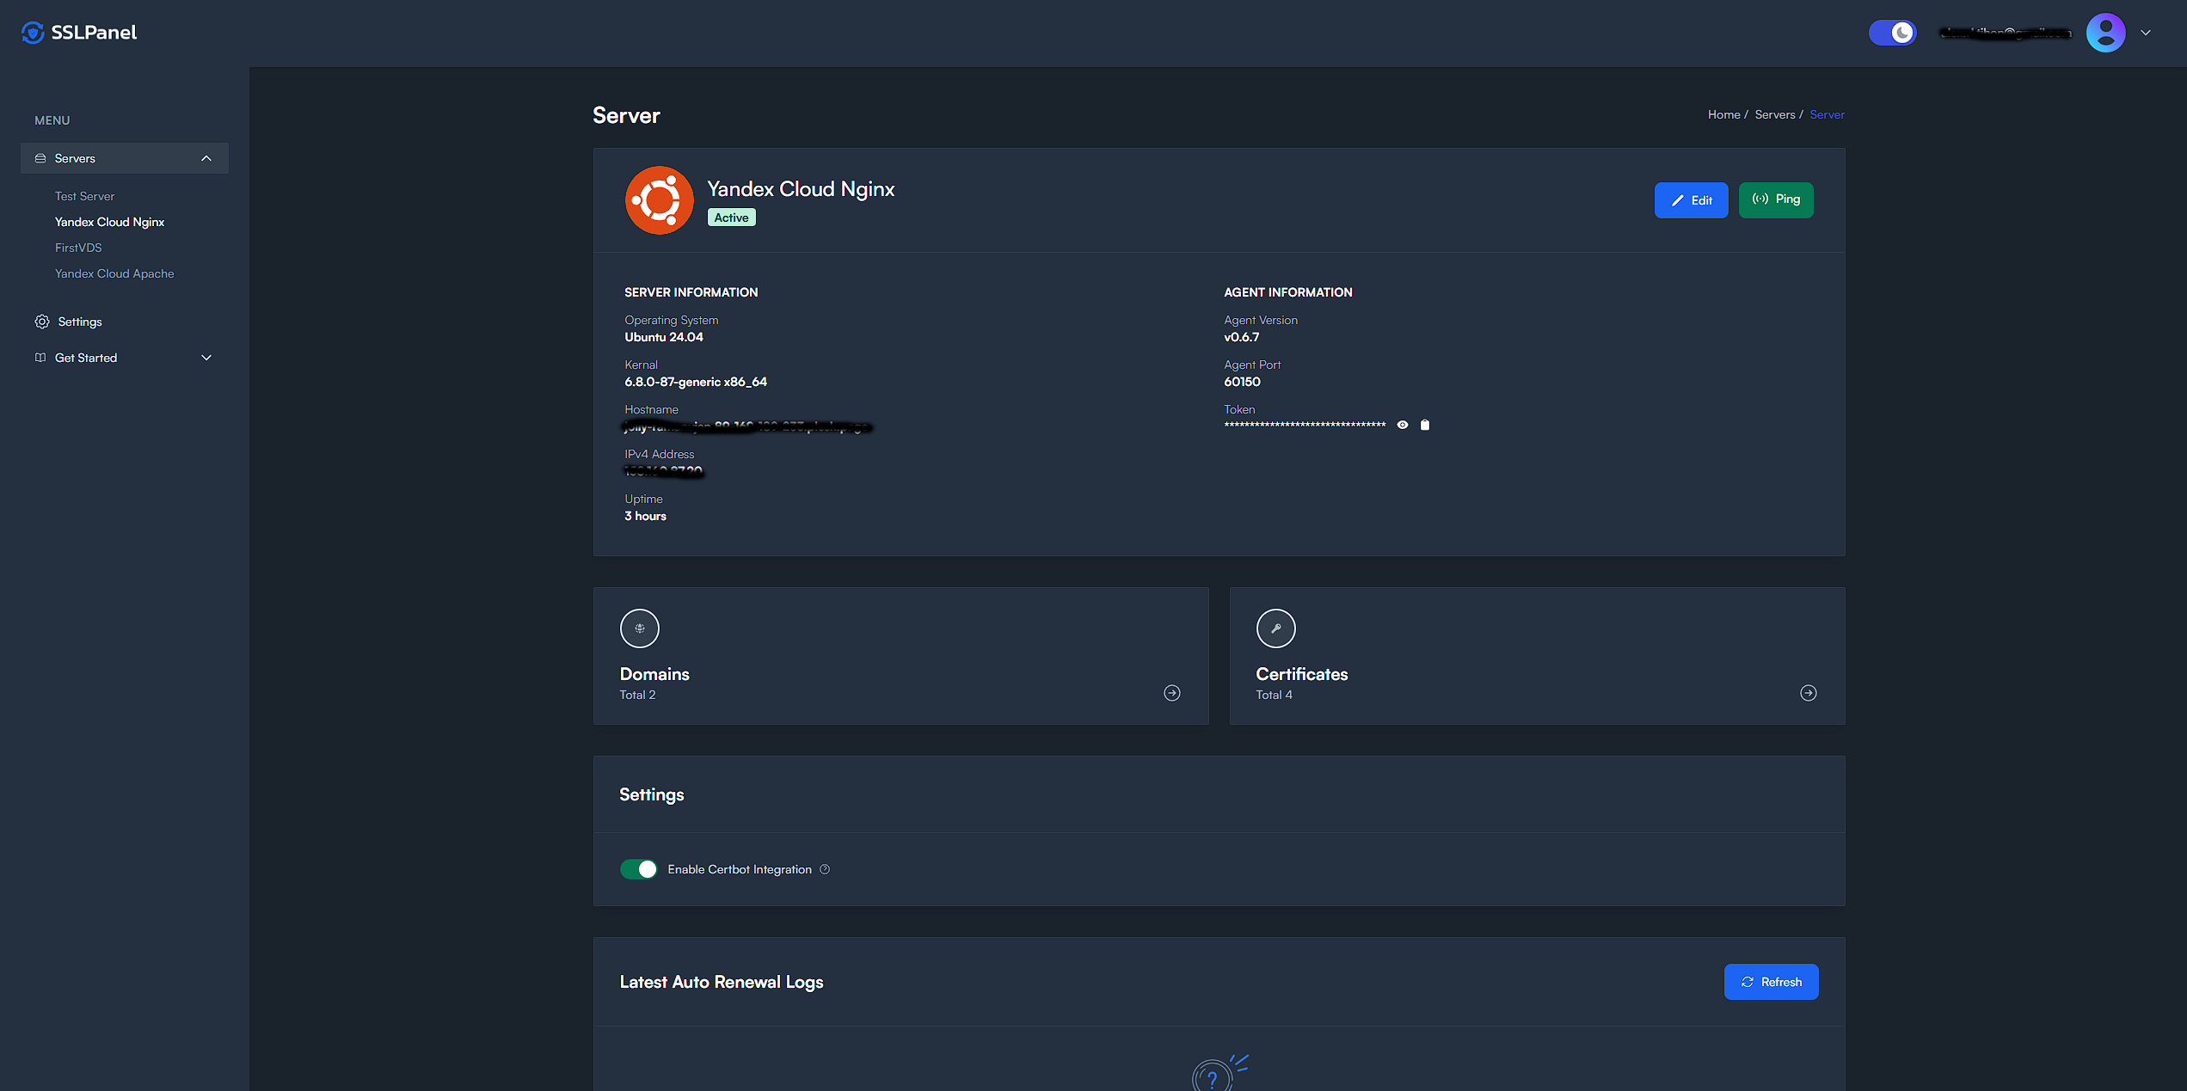Image resolution: width=2187 pixels, height=1091 pixels.
Task: Click the Edit server button
Action: coord(1691,200)
